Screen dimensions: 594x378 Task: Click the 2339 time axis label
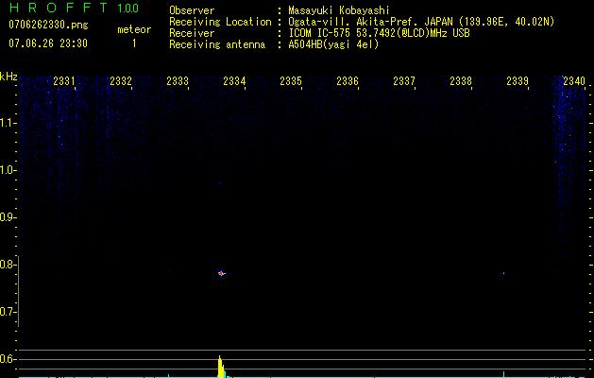pyautogui.click(x=518, y=81)
